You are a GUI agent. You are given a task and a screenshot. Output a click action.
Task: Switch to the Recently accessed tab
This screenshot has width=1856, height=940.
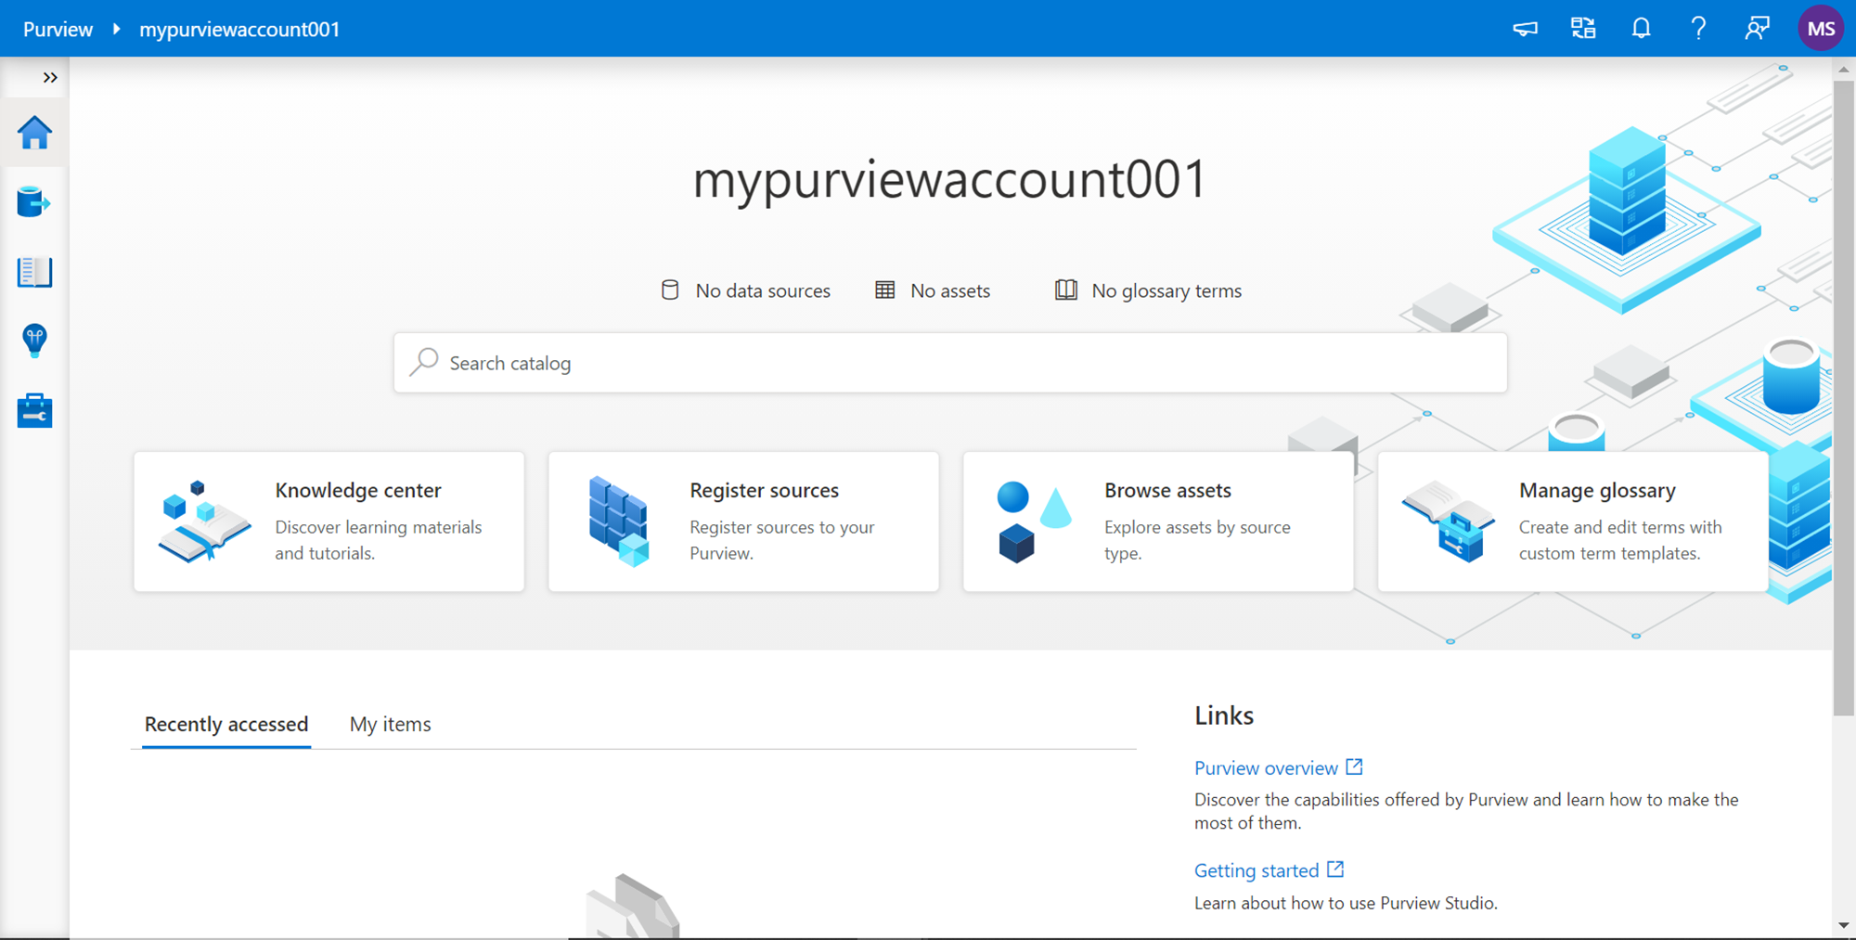pyautogui.click(x=226, y=724)
